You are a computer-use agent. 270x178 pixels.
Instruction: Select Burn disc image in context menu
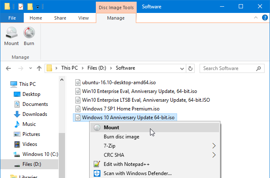[121, 137]
